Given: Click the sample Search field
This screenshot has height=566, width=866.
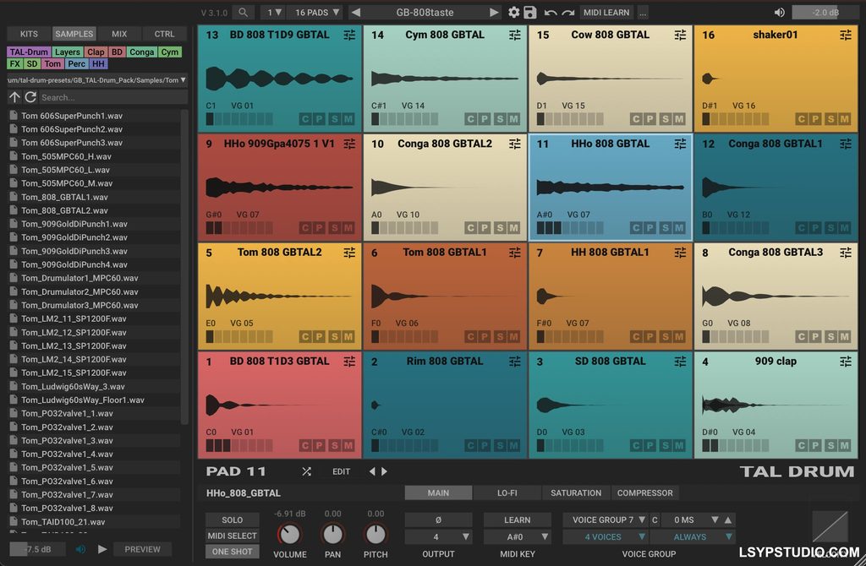Looking at the screenshot, I should (x=112, y=97).
